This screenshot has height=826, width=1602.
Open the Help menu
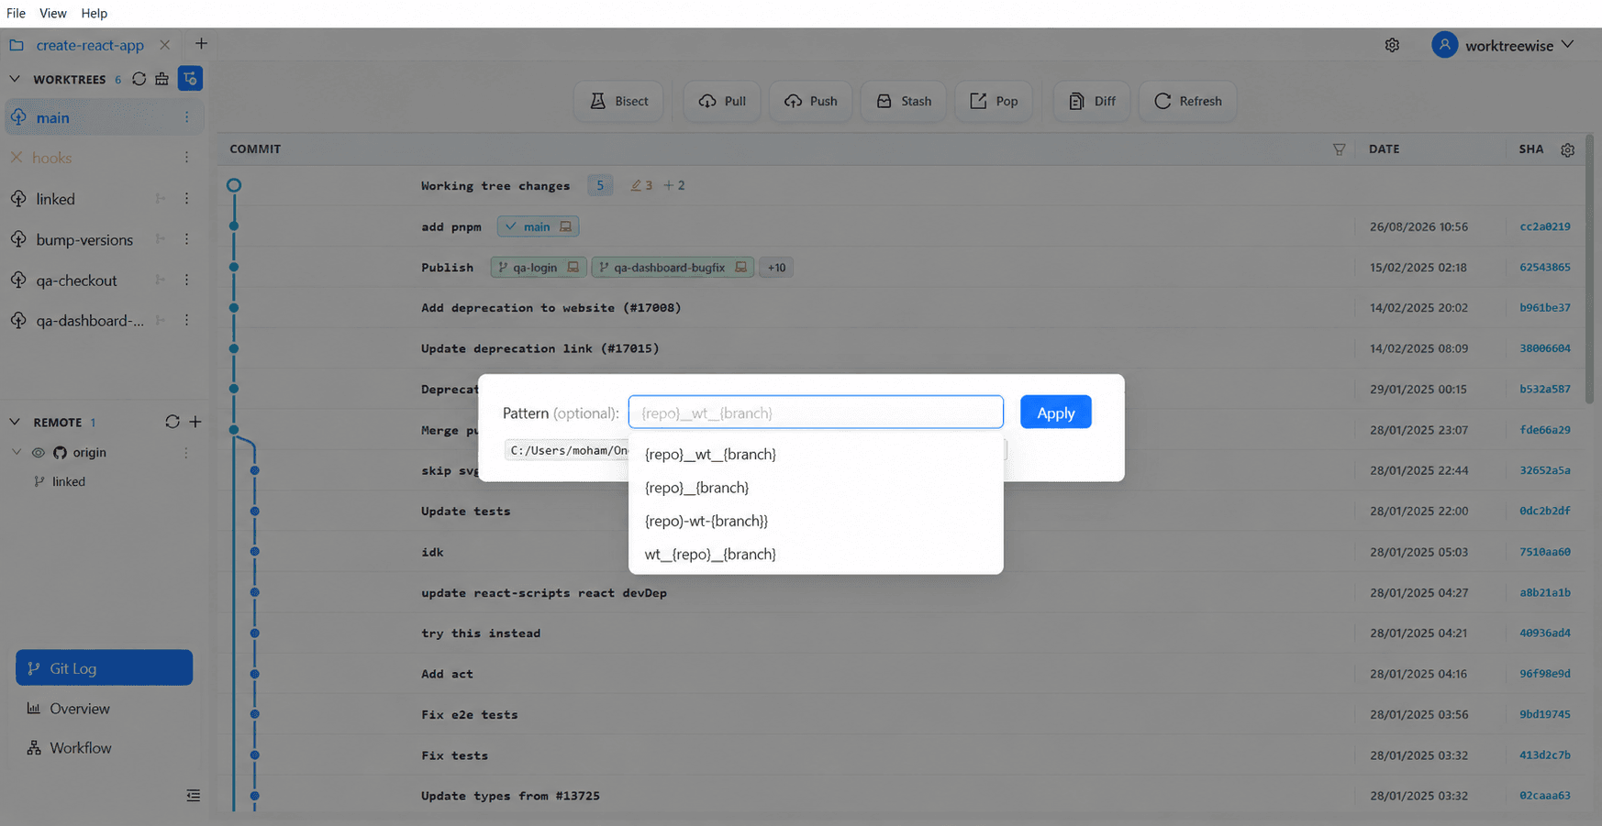(x=94, y=13)
